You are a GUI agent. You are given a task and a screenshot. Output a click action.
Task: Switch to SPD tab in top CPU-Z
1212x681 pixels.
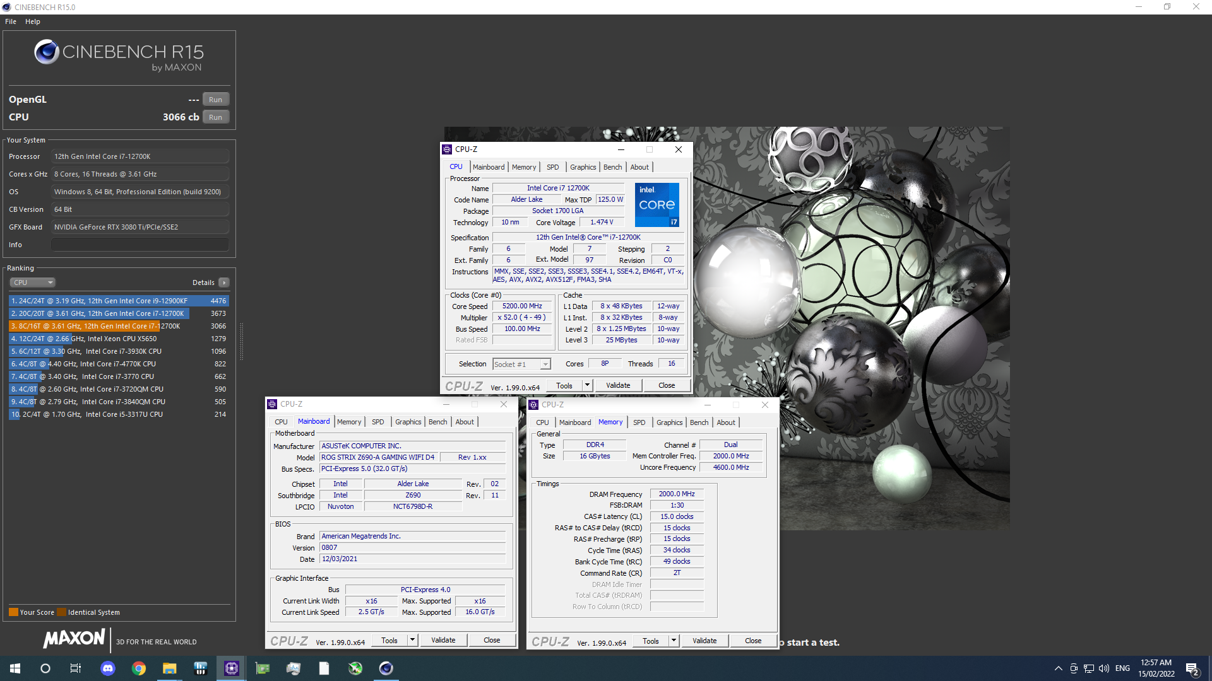tap(553, 167)
